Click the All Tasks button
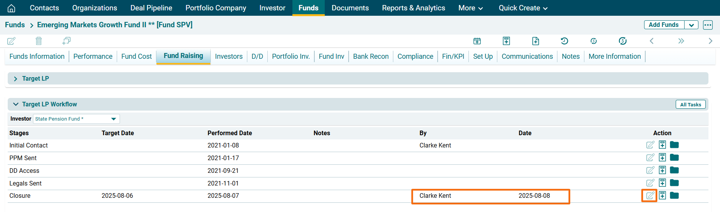Image resolution: width=720 pixels, height=212 pixels. coord(690,104)
